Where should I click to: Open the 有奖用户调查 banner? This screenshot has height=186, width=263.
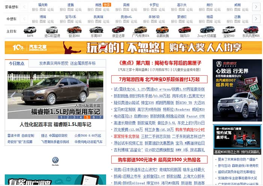[55, 180]
